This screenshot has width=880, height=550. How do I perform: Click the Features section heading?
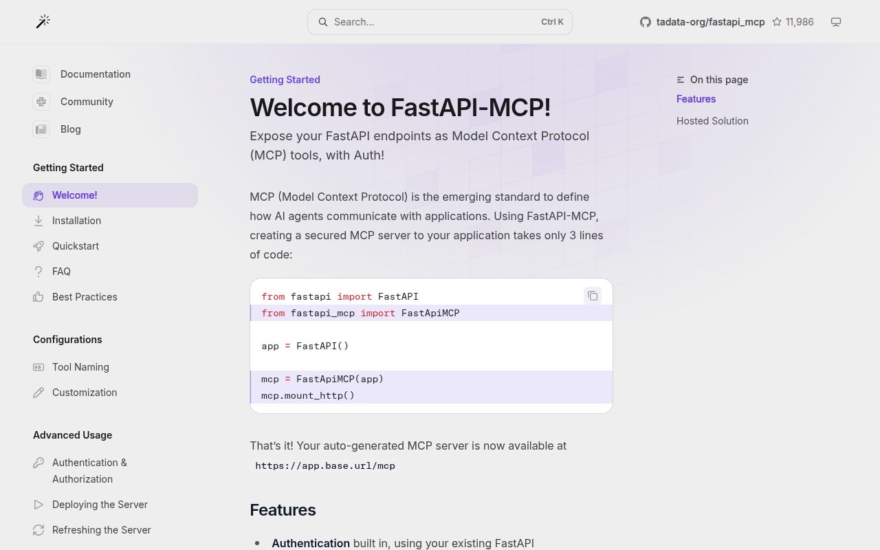tap(283, 510)
